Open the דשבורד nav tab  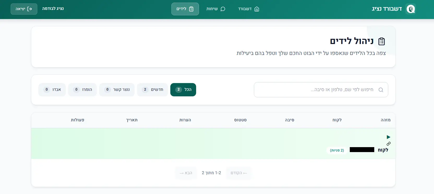[249, 9]
